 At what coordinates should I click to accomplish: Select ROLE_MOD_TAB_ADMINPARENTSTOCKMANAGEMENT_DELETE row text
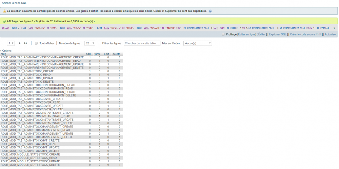(42, 68)
